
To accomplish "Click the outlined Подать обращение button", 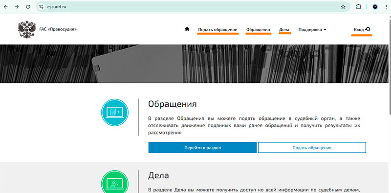I will click(312, 148).
